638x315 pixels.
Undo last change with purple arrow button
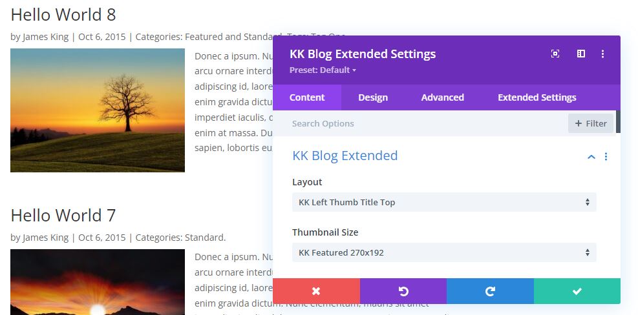(403, 291)
